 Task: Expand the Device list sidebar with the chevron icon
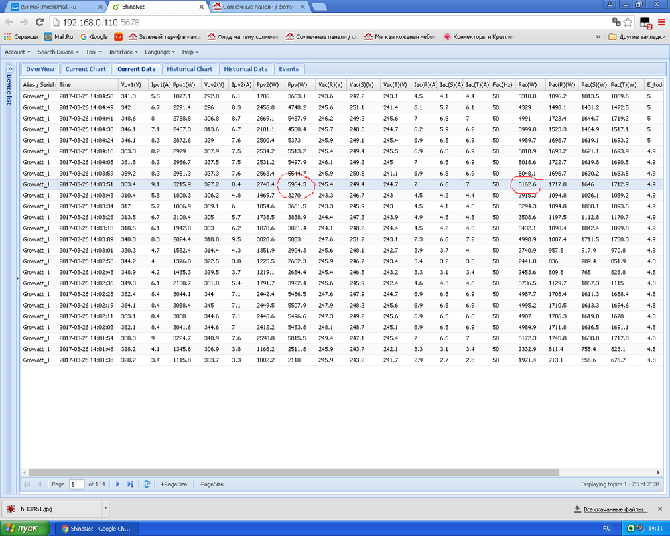click(x=10, y=69)
